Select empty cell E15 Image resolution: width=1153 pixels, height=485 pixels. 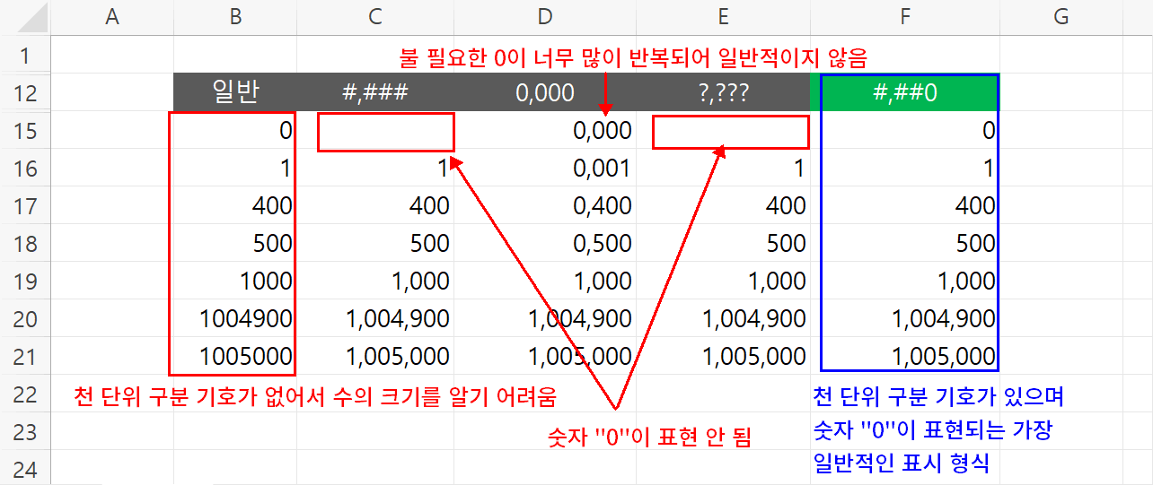[x=723, y=130]
